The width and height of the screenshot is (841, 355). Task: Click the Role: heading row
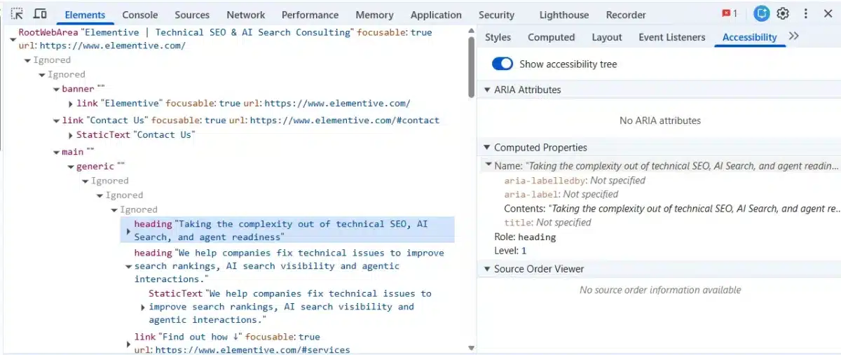click(525, 237)
